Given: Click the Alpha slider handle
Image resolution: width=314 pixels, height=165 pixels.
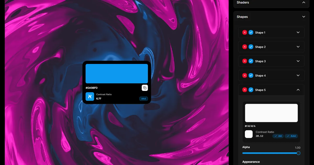Looking at the screenshot, I should (298, 153).
